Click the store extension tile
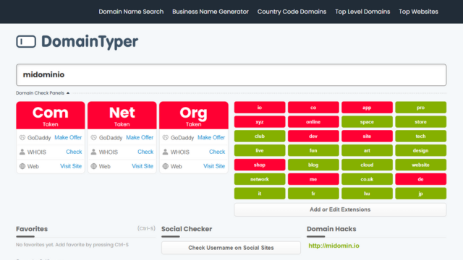The height and width of the screenshot is (260, 463). 421,122
